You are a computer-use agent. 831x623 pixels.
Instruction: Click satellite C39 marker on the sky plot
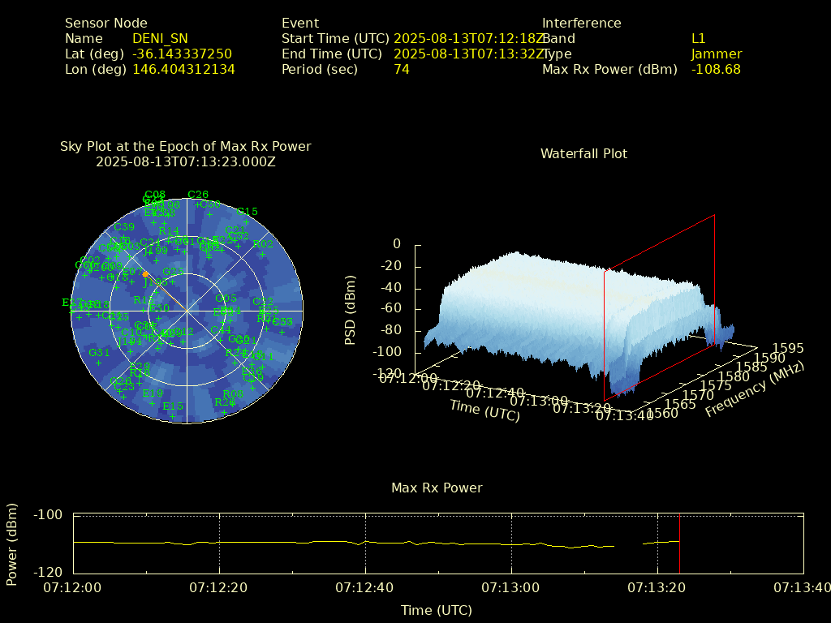124,237
